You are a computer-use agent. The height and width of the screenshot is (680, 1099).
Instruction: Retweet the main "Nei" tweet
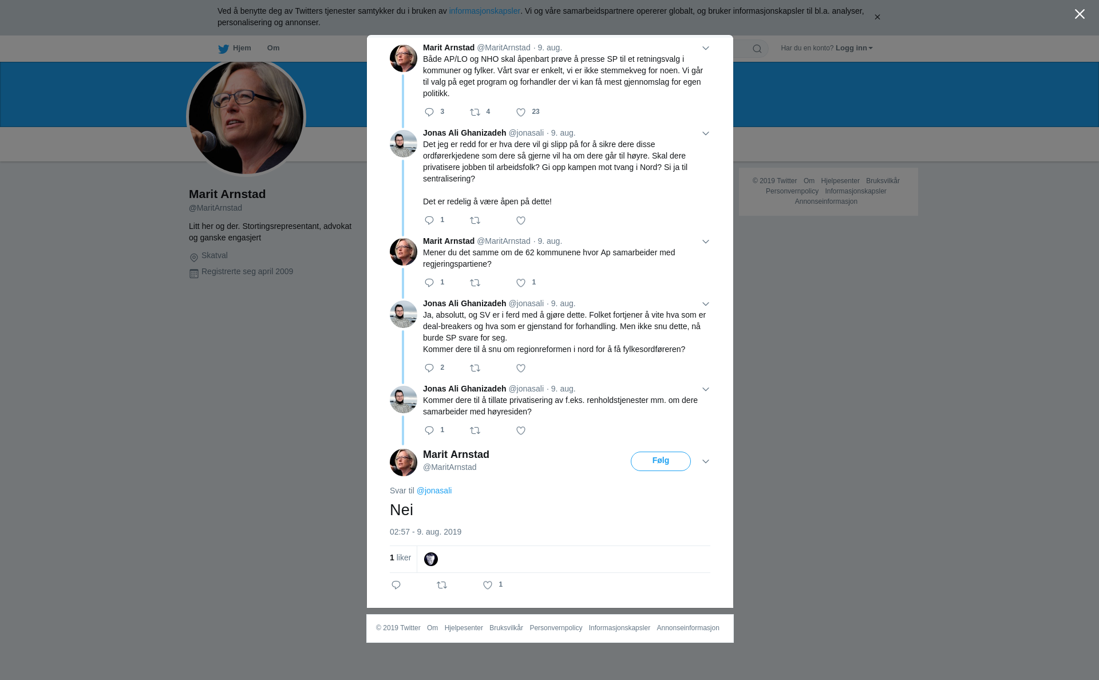click(x=442, y=585)
